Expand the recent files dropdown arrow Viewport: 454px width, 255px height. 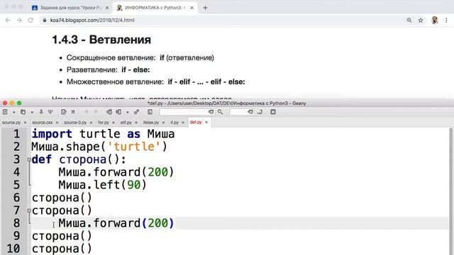32,112
